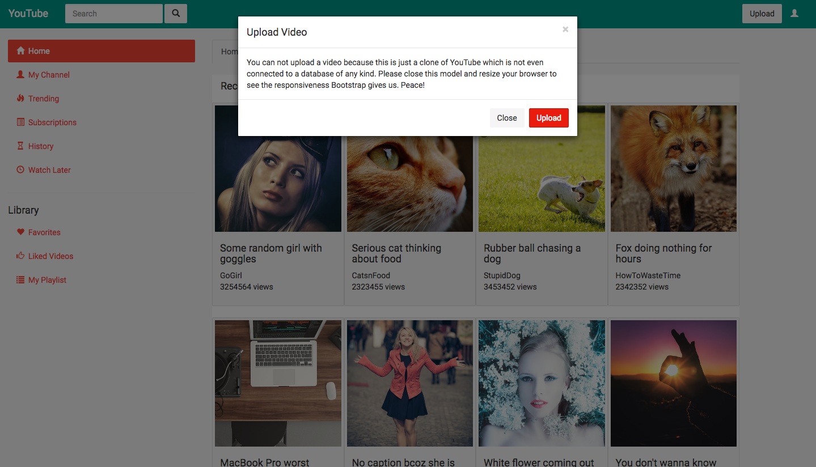Image resolution: width=816 pixels, height=467 pixels.
Task: Dismiss the Upload Video dialog with X
Action: [x=565, y=29]
